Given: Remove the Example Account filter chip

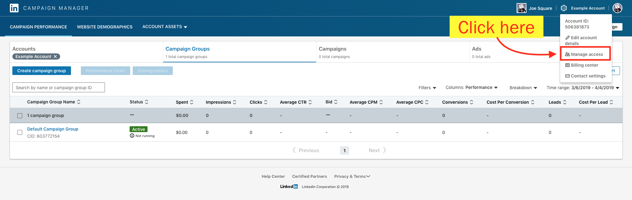Looking at the screenshot, I should pyautogui.click(x=55, y=56).
